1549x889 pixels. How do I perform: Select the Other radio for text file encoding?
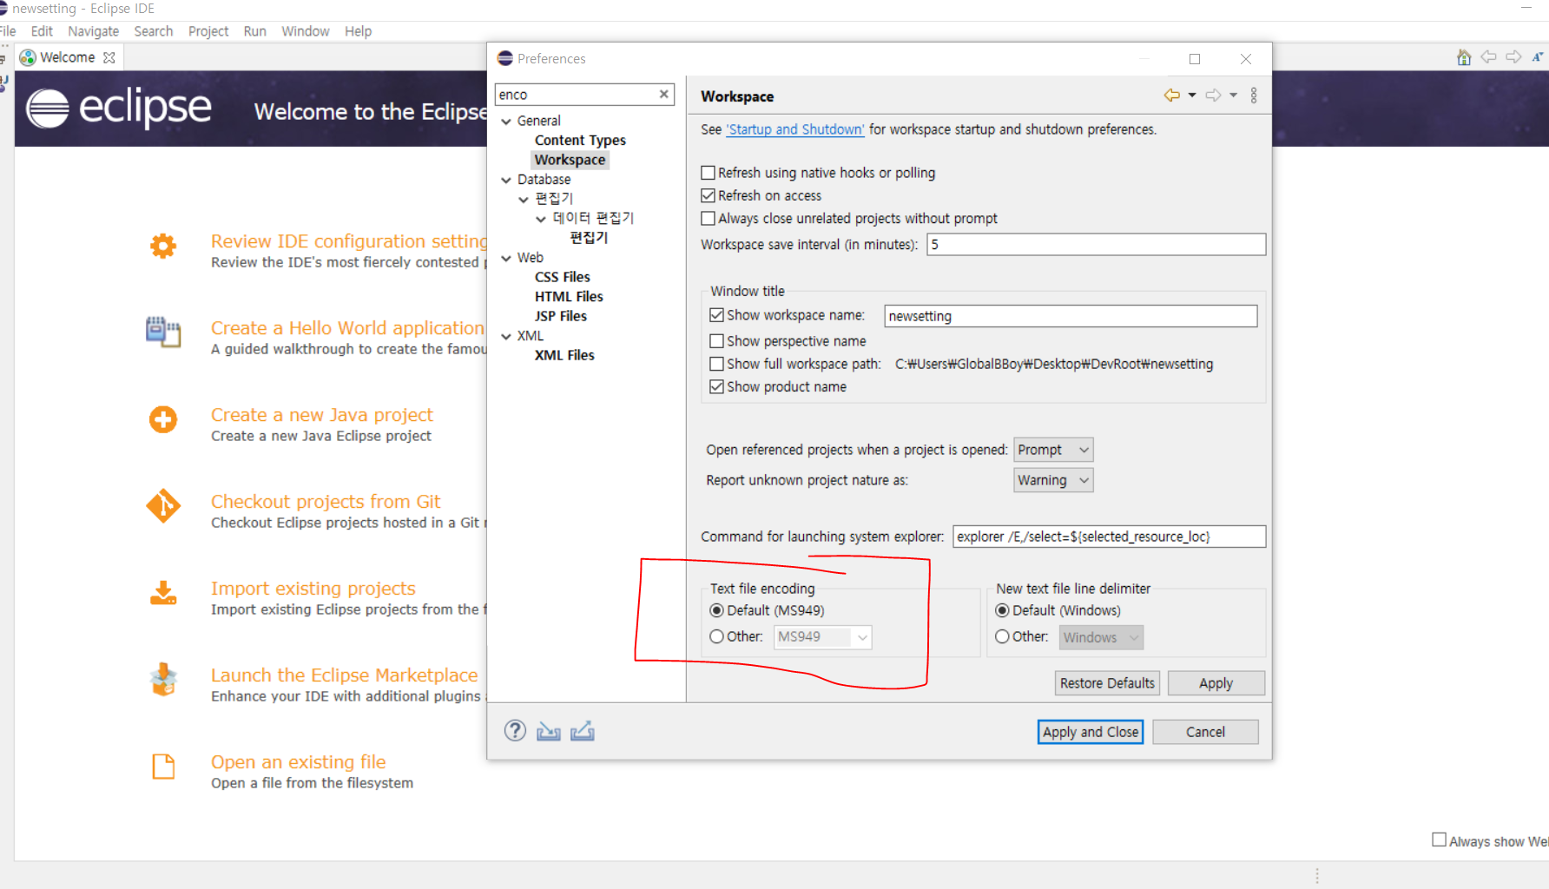point(717,636)
